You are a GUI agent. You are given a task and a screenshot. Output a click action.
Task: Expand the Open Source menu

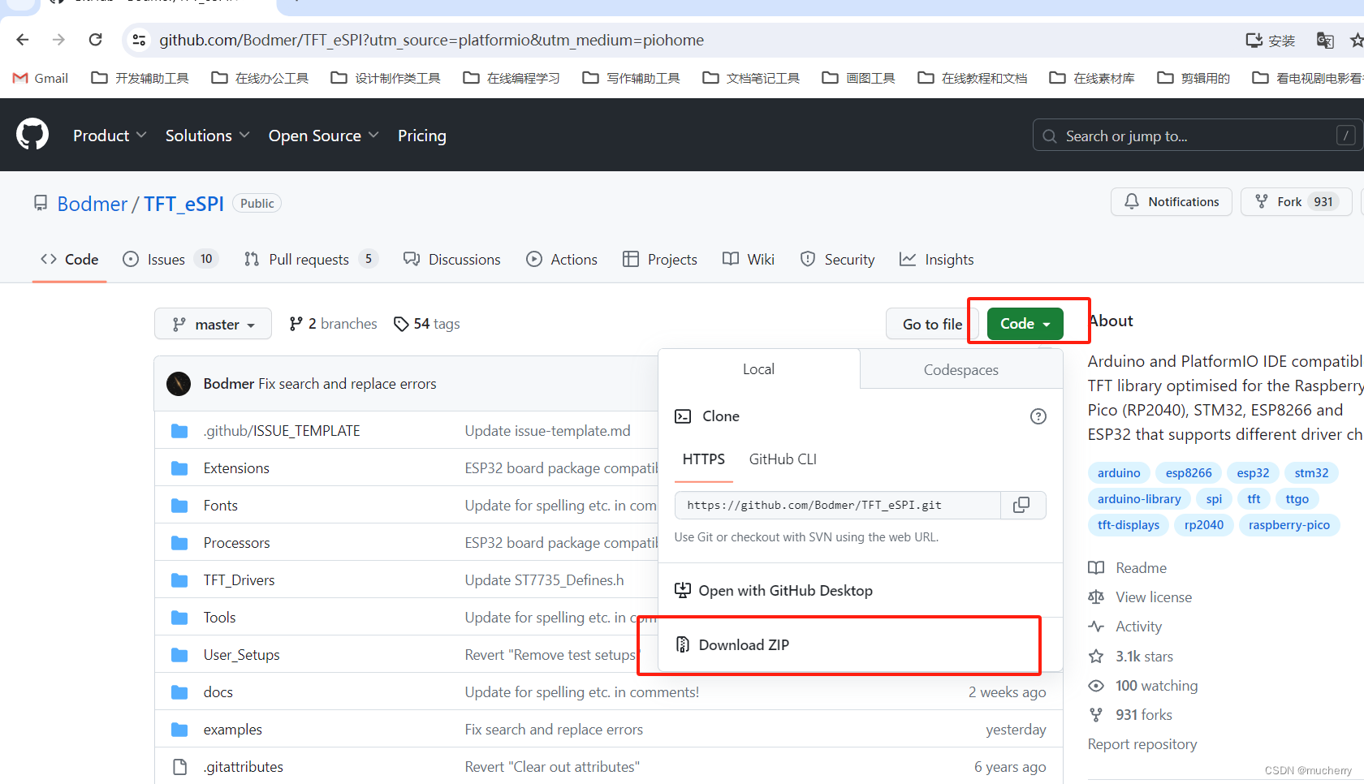pos(323,136)
